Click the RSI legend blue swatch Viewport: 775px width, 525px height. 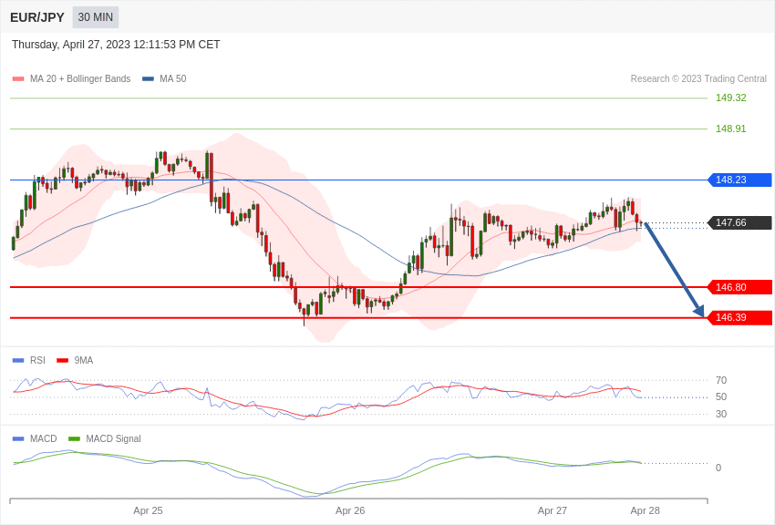tap(18, 361)
